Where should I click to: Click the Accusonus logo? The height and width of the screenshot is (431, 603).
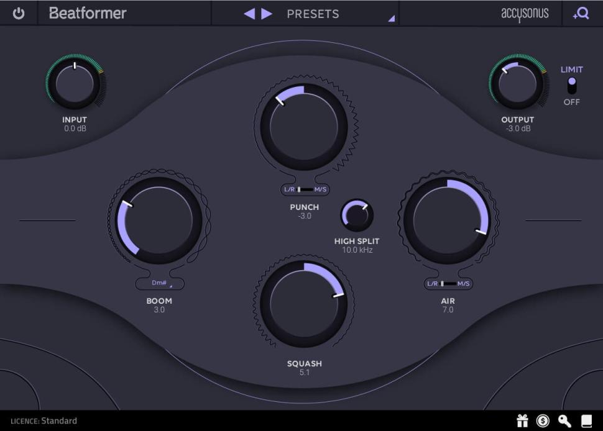coord(525,13)
